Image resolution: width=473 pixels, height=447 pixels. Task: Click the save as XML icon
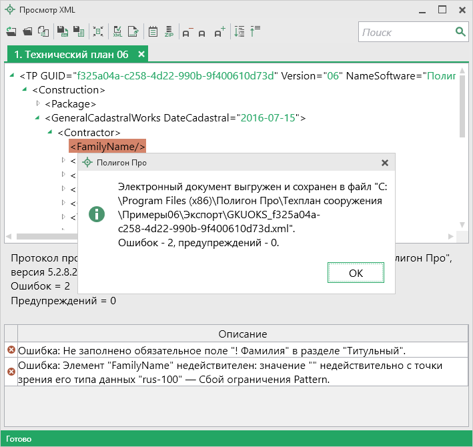pos(62,31)
